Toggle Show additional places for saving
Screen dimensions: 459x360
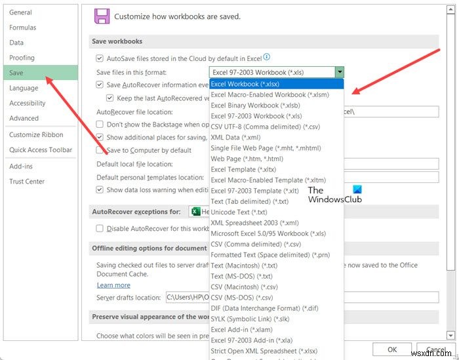[x=100, y=137]
